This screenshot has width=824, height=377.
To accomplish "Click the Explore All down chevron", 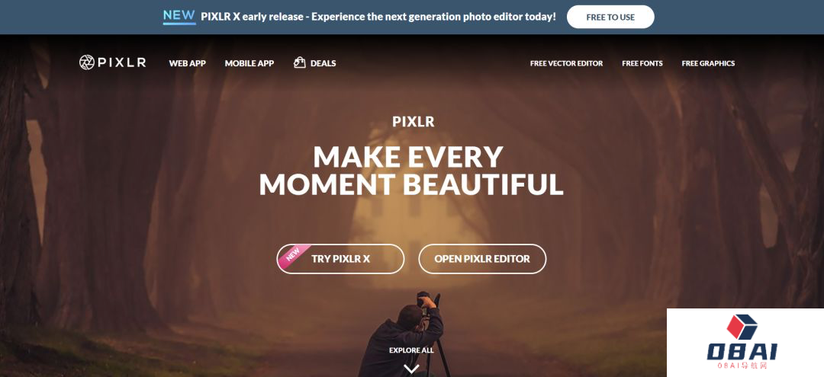I will (411, 369).
